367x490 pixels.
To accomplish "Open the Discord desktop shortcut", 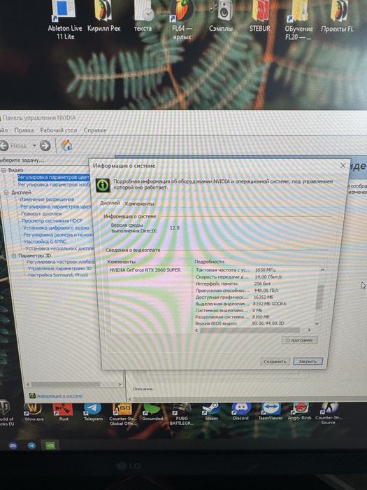I will pos(240,412).
